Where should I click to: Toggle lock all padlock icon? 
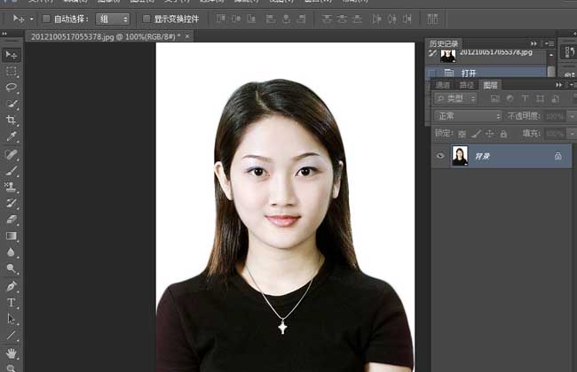tap(503, 134)
